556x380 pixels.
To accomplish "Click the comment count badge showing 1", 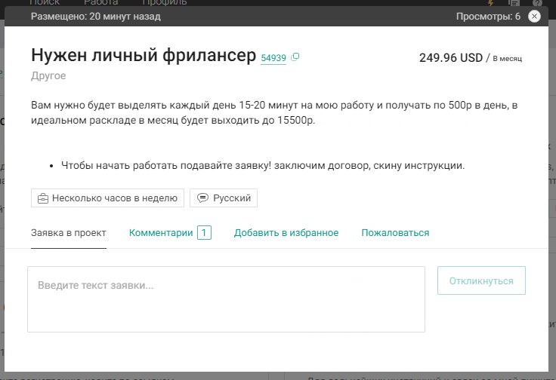I will coord(204,233).
